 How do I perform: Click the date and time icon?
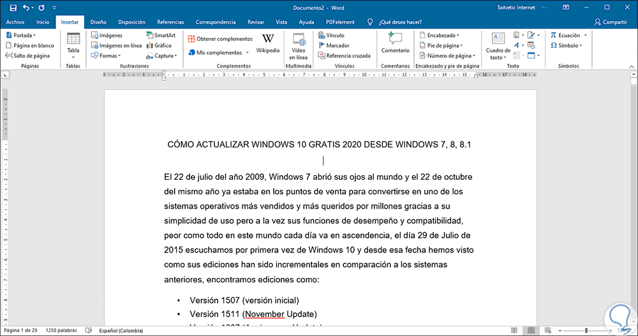point(531,45)
